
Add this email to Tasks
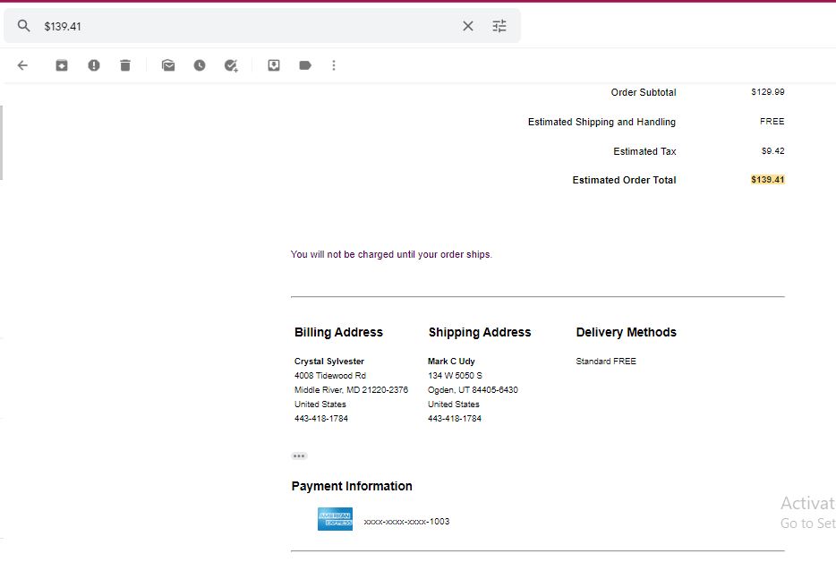point(231,65)
